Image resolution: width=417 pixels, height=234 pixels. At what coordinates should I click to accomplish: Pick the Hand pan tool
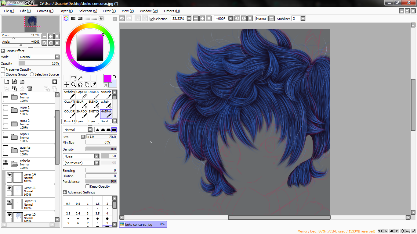coord(87,84)
